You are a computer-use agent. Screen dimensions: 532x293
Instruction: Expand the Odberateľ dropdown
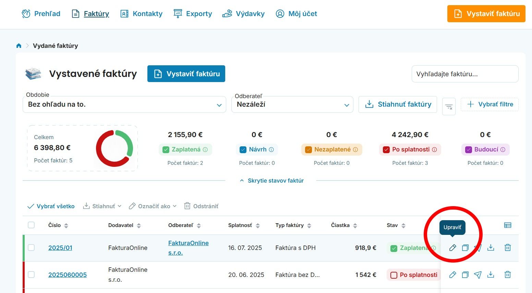tap(292, 105)
